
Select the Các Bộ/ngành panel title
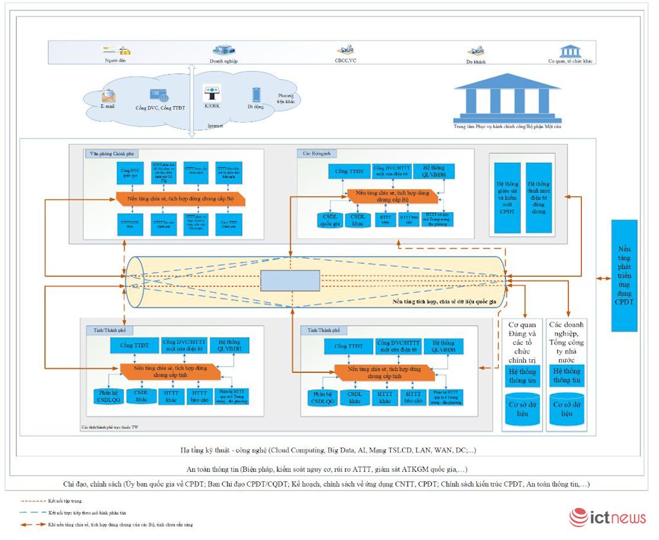pyautogui.click(x=317, y=154)
